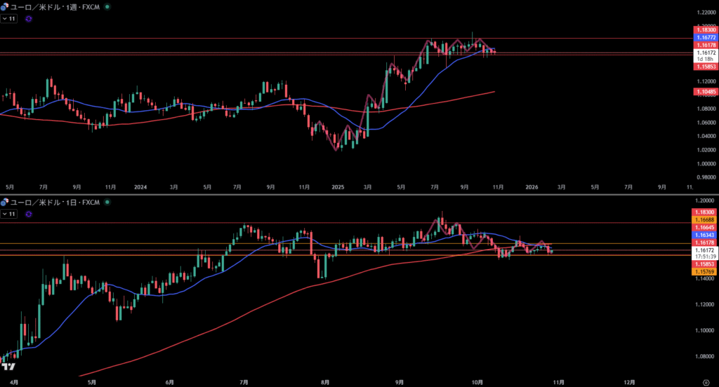This screenshot has height=387, width=719.
Task: Click the 2025 marker on weekly time axis
Action: (x=338, y=187)
